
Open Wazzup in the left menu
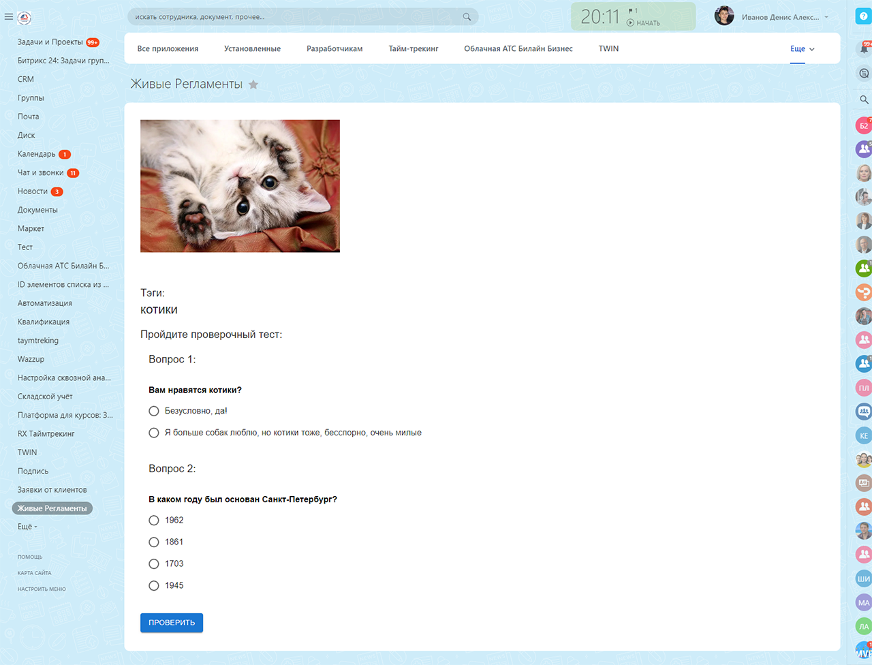point(31,359)
